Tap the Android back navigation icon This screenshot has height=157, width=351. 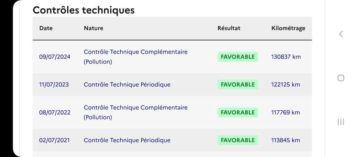point(341,34)
